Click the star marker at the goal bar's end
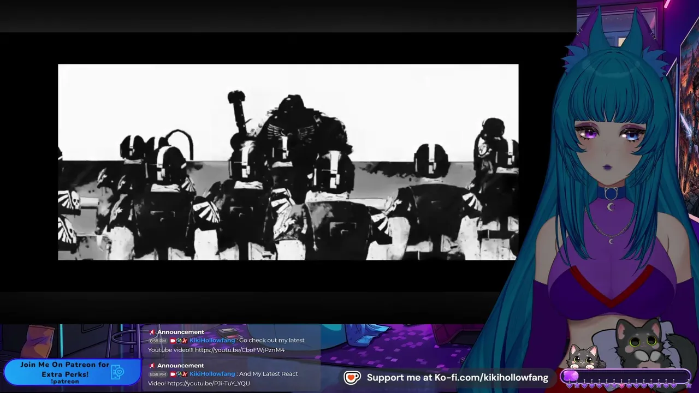The image size is (699, 393). coord(688,385)
